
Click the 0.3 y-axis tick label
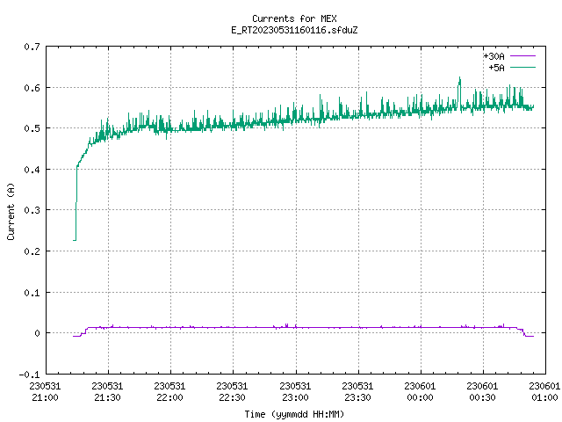click(32, 210)
